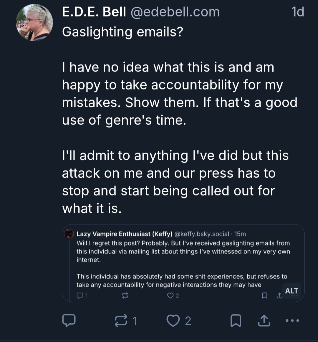Bookmark E.D.E. Bell's post
The image size is (318, 342).
[236, 320]
